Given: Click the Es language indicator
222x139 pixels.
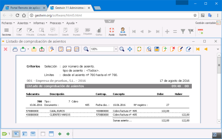Looking at the screenshot, I should (215, 134).
